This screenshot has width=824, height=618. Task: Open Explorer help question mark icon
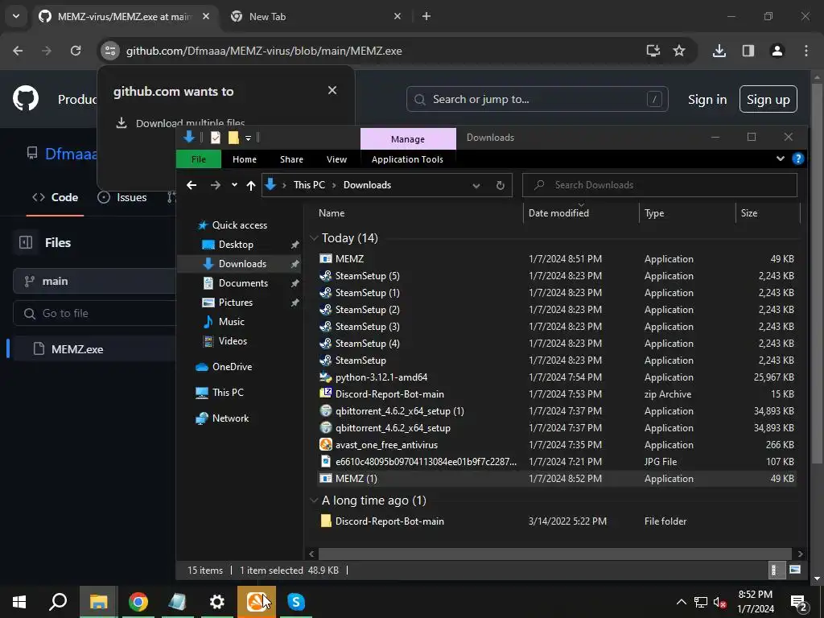[x=797, y=159]
